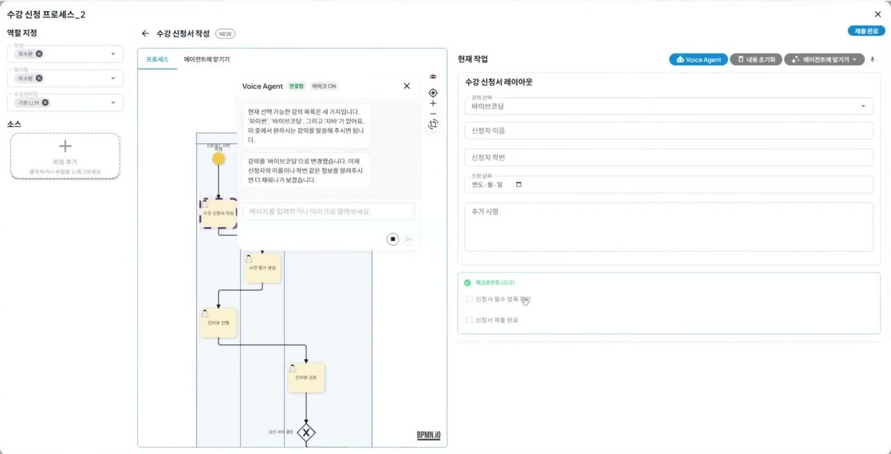Viewport: 891px width, 454px height.
Task: Select the 인터뷰 검토 task node
Action: (x=306, y=377)
